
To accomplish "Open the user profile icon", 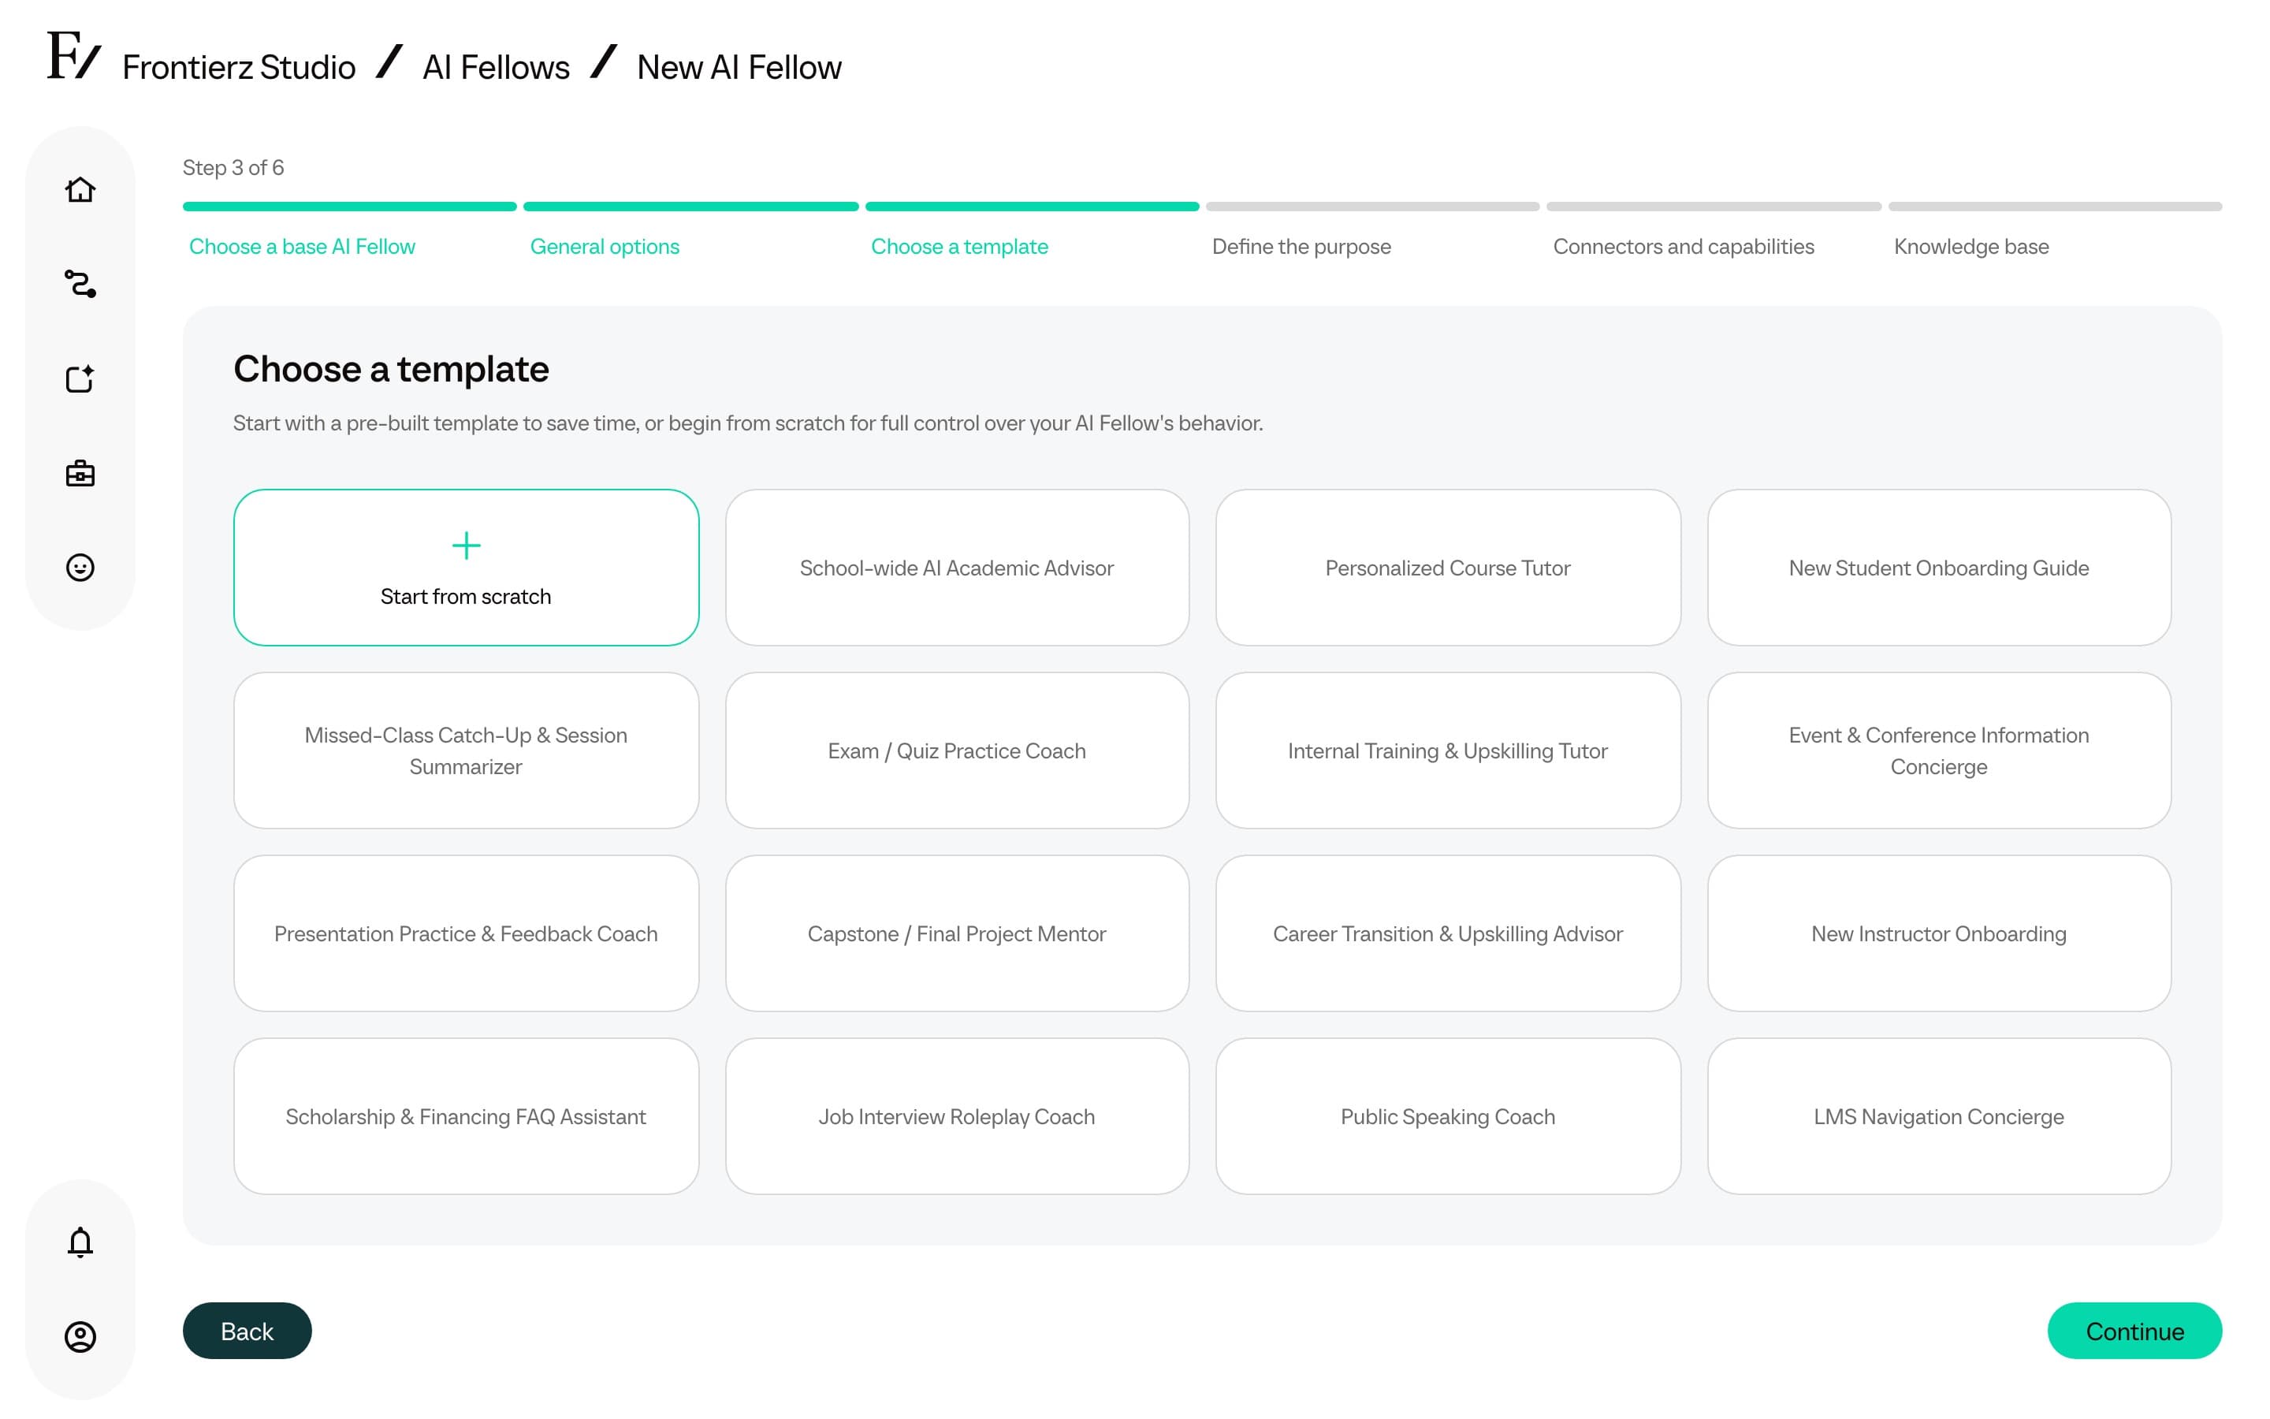I will (80, 1336).
